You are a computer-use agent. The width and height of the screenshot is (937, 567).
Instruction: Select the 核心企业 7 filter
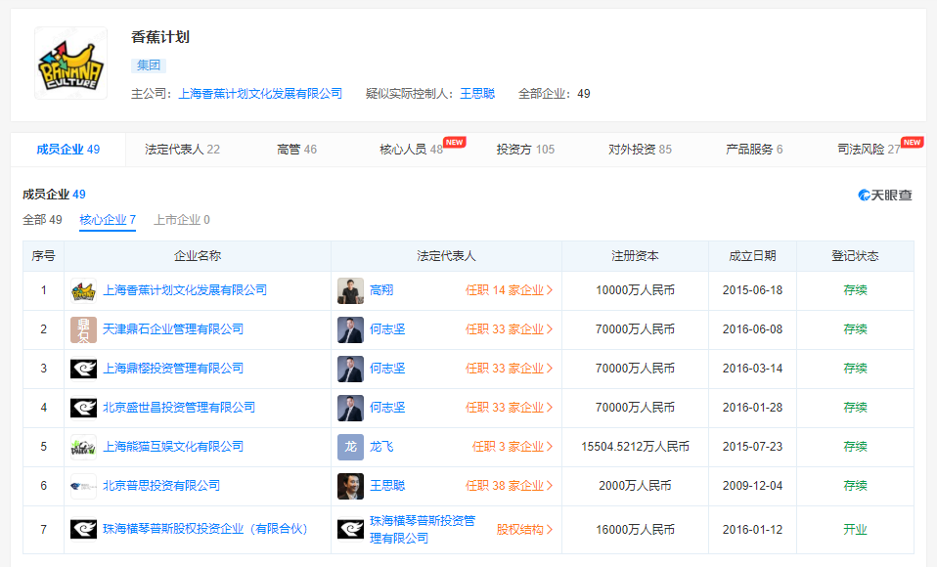coord(108,220)
